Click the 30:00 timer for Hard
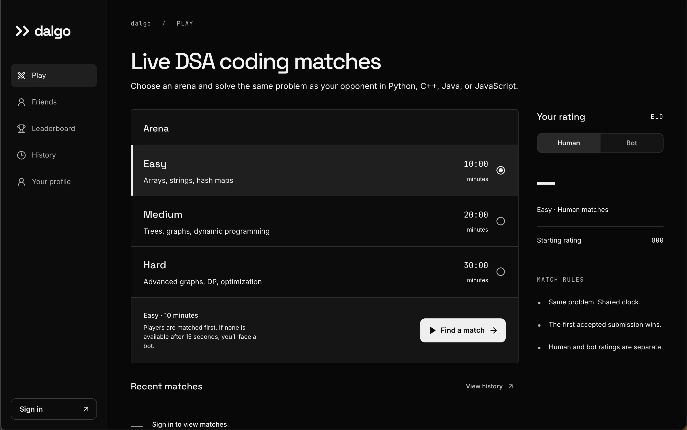687x430 pixels. 476,265
